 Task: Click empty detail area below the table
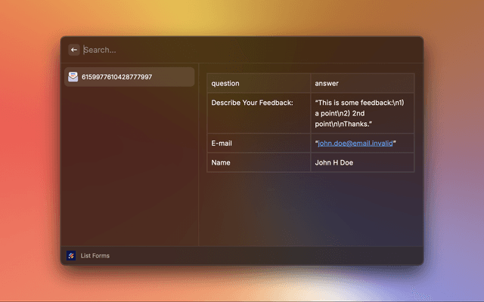[310, 211]
